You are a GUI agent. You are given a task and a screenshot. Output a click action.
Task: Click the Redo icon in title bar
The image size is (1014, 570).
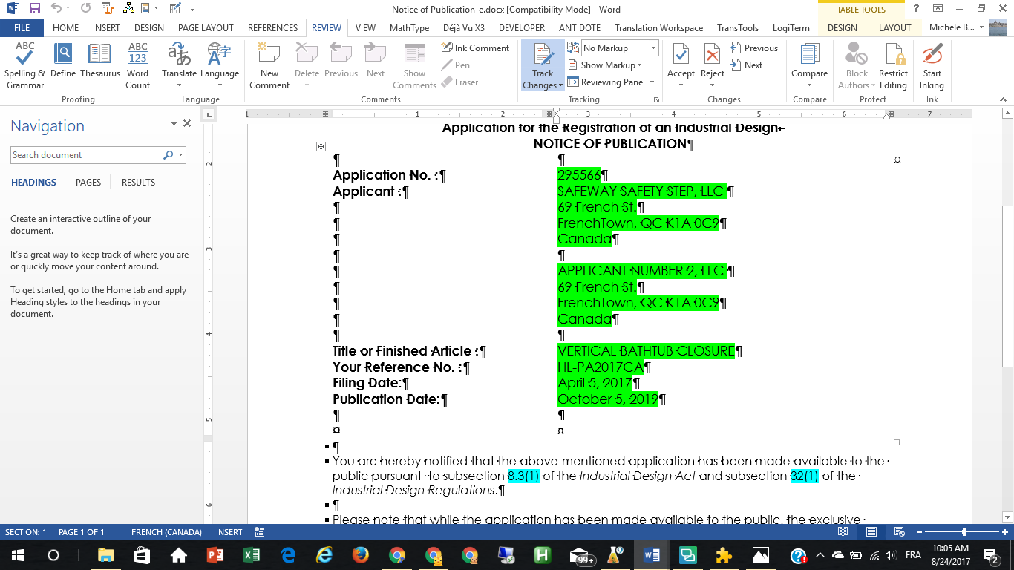pos(85,9)
